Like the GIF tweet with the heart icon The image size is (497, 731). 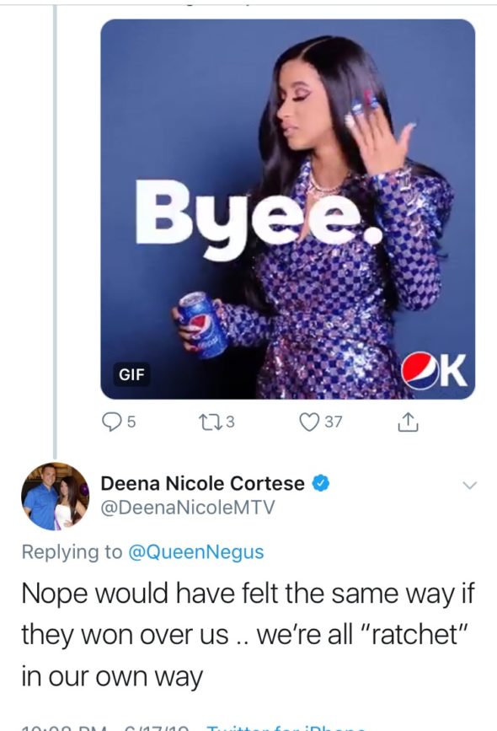tap(308, 422)
